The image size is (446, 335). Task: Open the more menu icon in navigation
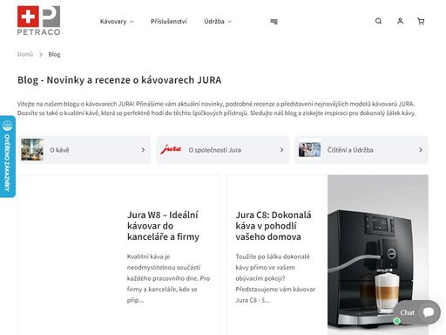tap(274, 22)
